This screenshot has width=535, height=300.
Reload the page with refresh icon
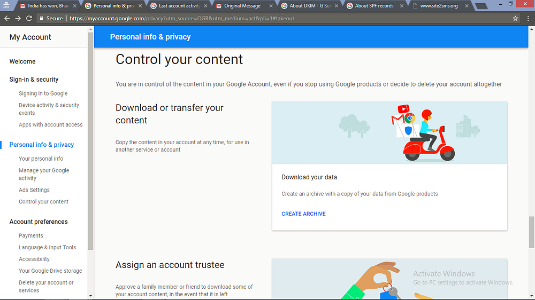pos(29,18)
